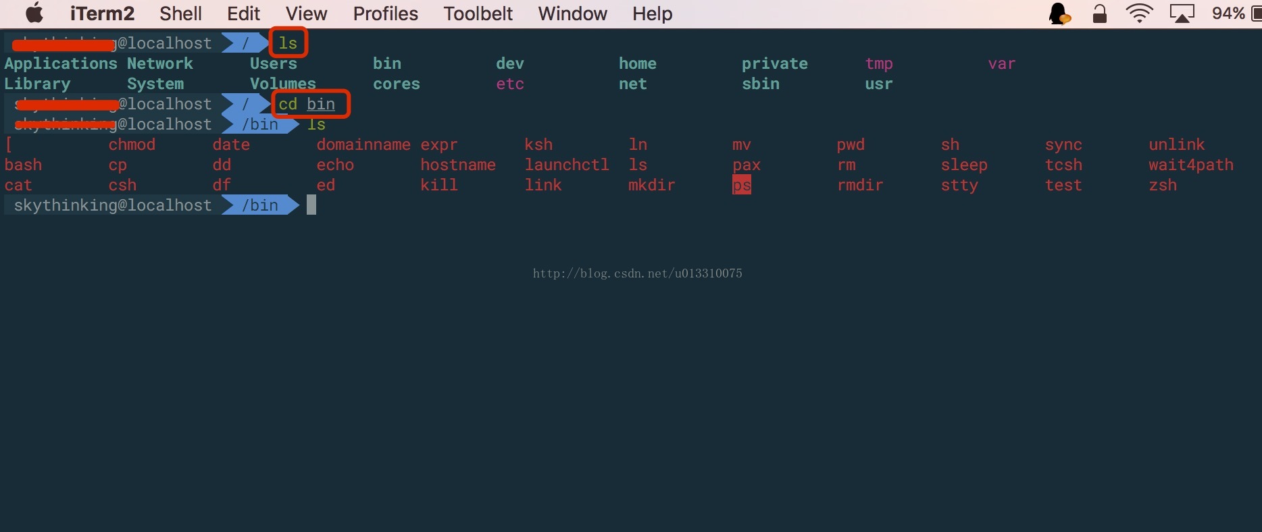
Task: Click the sync file name
Action: tap(1063, 144)
